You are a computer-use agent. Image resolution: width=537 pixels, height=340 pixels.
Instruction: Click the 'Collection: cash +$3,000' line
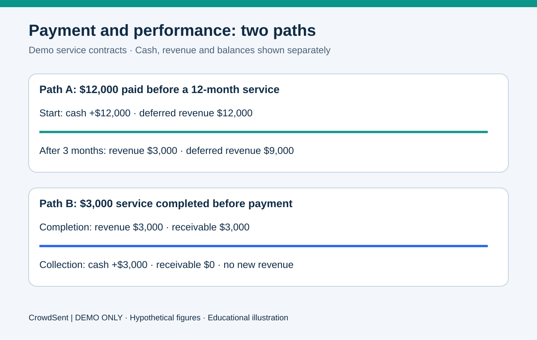(x=166, y=265)
